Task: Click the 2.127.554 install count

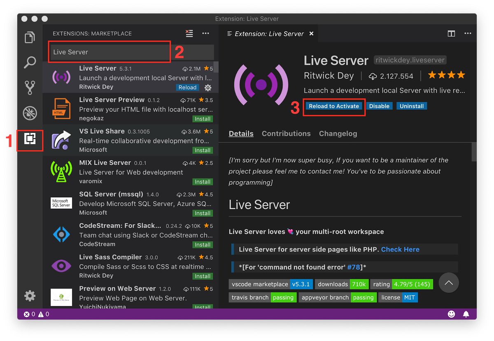Action: (x=391, y=76)
